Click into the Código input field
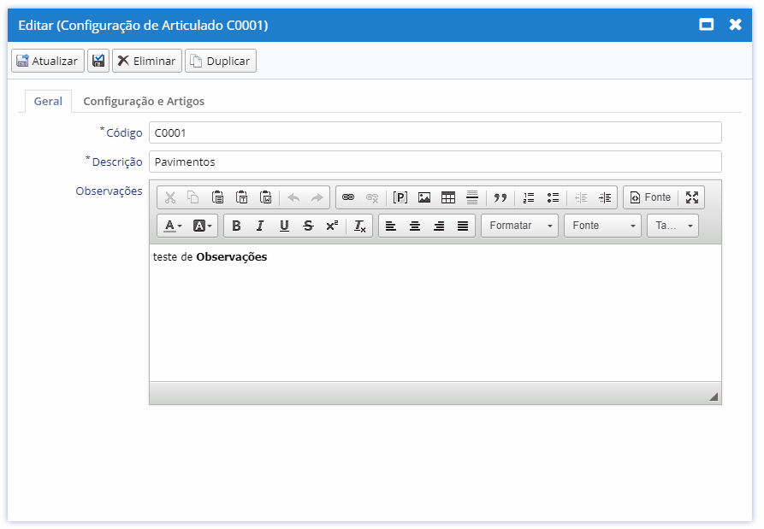764x529 pixels. pos(435,132)
